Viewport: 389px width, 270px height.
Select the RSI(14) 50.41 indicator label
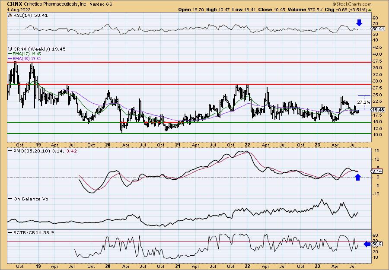[x=30, y=15]
